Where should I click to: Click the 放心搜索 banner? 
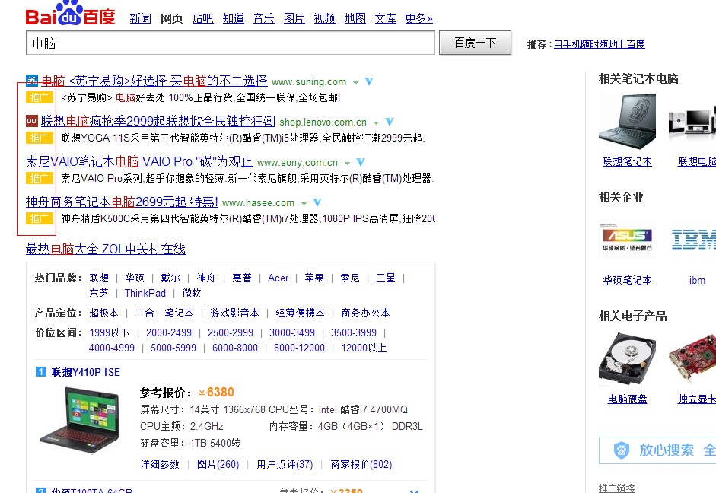[657, 450]
